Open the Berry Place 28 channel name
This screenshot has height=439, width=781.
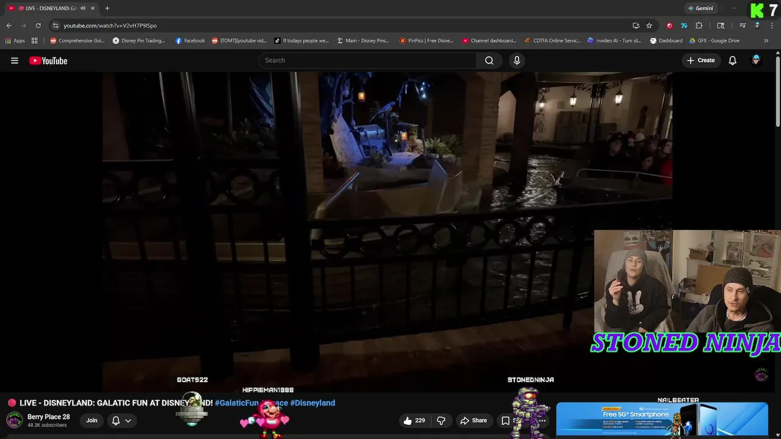click(49, 417)
